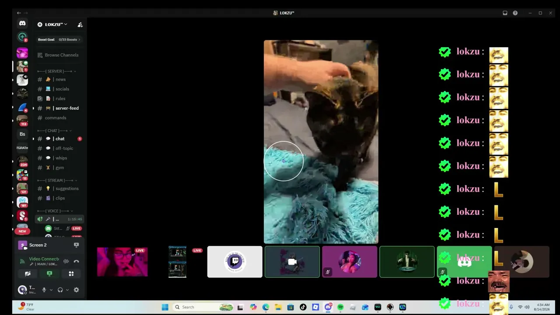Open the gym channel
The width and height of the screenshot is (560, 315).
tap(59, 168)
